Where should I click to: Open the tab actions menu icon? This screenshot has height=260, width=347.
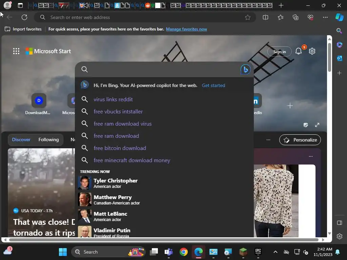pyautogui.click(x=20, y=5)
